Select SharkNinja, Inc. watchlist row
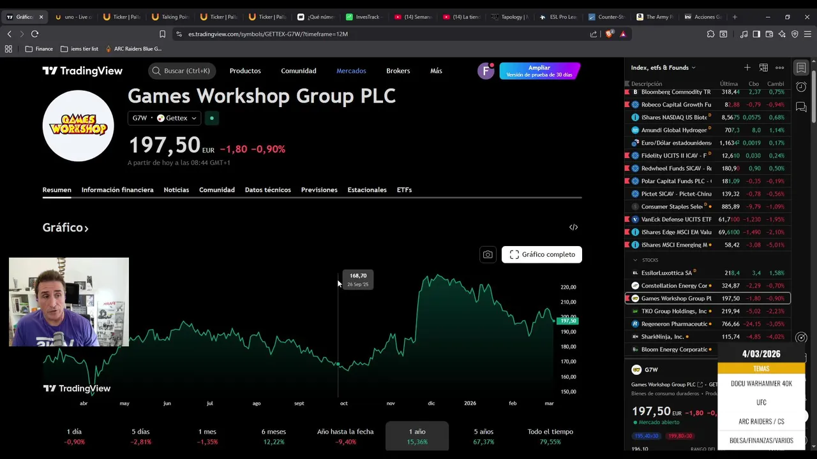This screenshot has width=817, height=459. click(x=707, y=337)
